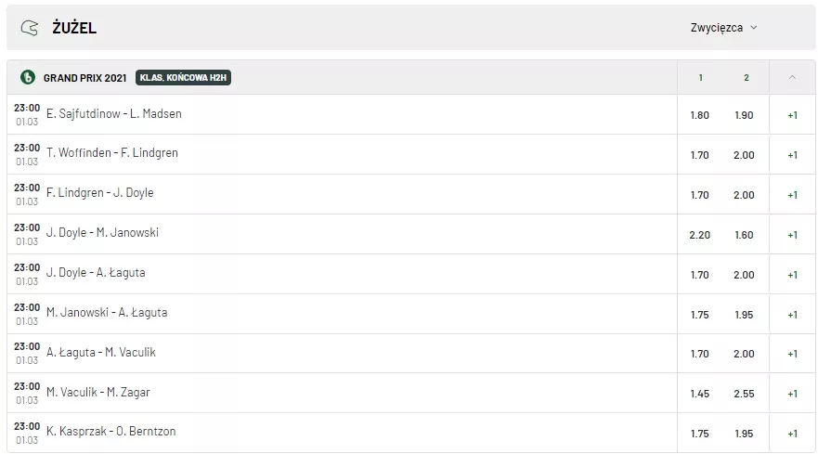Image resolution: width=818 pixels, height=454 pixels.
Task: Pick 1.95 odds for Janowski - Łaguta
Action: (x=744, y=315)
